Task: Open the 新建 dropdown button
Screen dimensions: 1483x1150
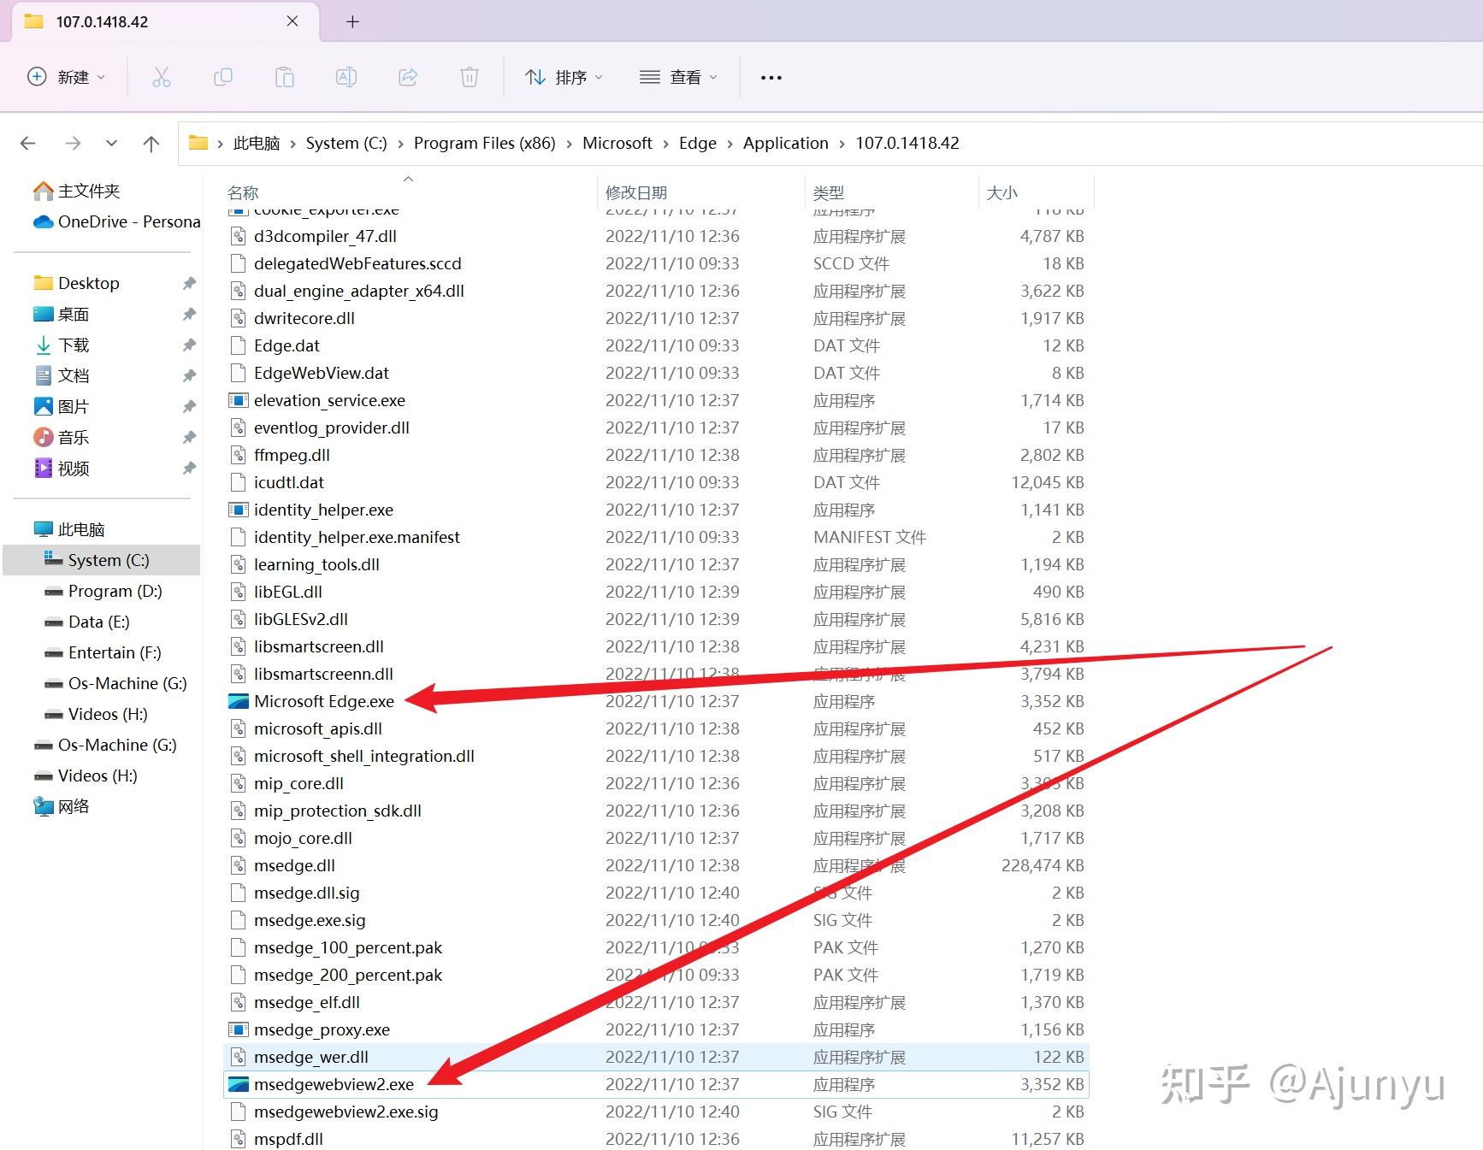Action: coord(67,77)
